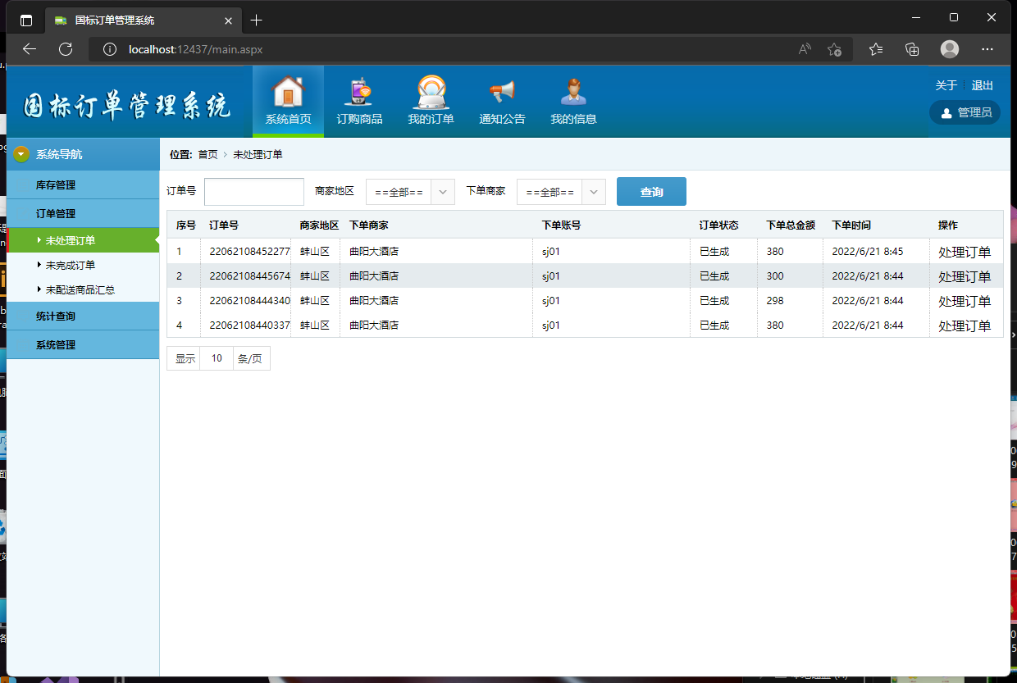Click the 首页 breadcrumb link
Screen dimensions: 1017x683
pyautogui.click(x=208, y=154)
